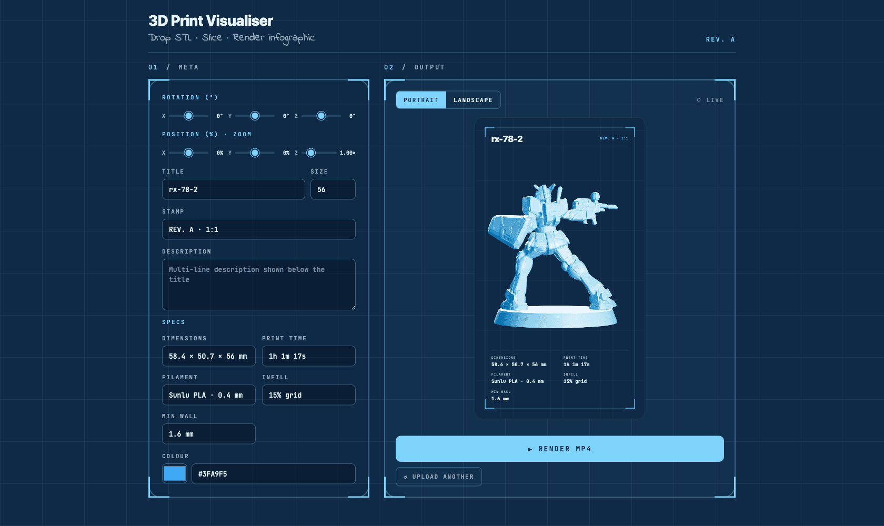Viewport: 884px width, 526px height.
Task: Click the zoom slider handle
Action: (311, 153)
